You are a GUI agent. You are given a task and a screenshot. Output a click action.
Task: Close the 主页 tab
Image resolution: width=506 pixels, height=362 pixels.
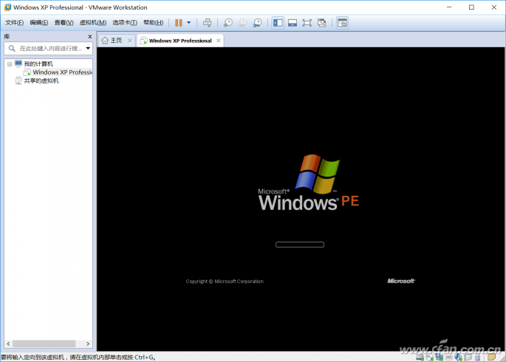tap(130, 41)
